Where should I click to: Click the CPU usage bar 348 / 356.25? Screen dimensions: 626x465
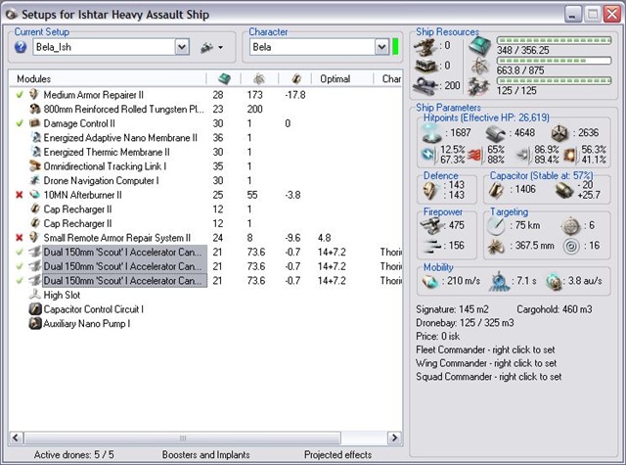[555, 40]
